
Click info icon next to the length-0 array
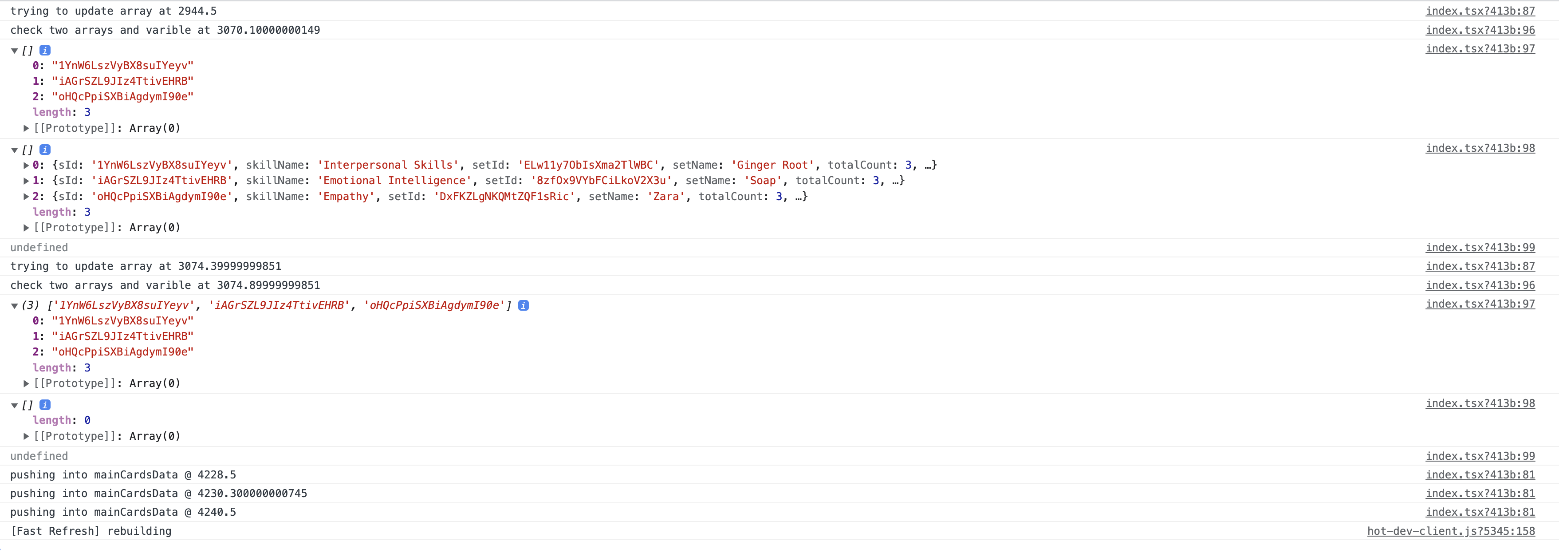tap(45, 405)
